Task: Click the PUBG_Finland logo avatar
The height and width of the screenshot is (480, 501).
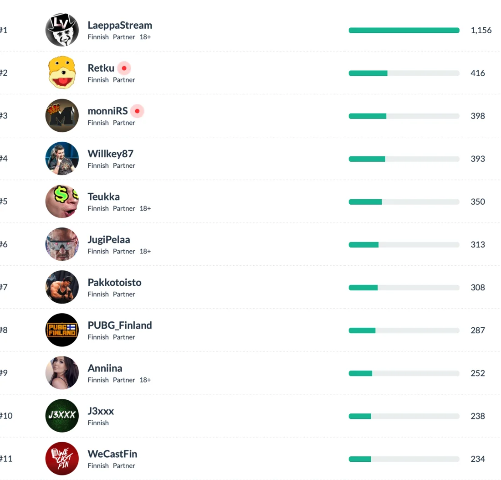Action: 62,330
